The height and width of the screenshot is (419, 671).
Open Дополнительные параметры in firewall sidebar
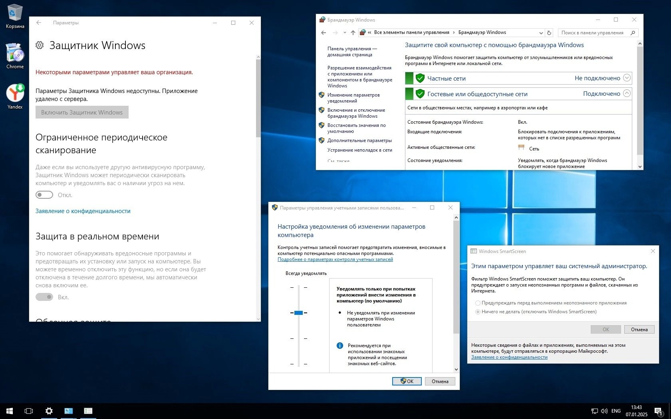pyautogui.click(x=359, y=140)
